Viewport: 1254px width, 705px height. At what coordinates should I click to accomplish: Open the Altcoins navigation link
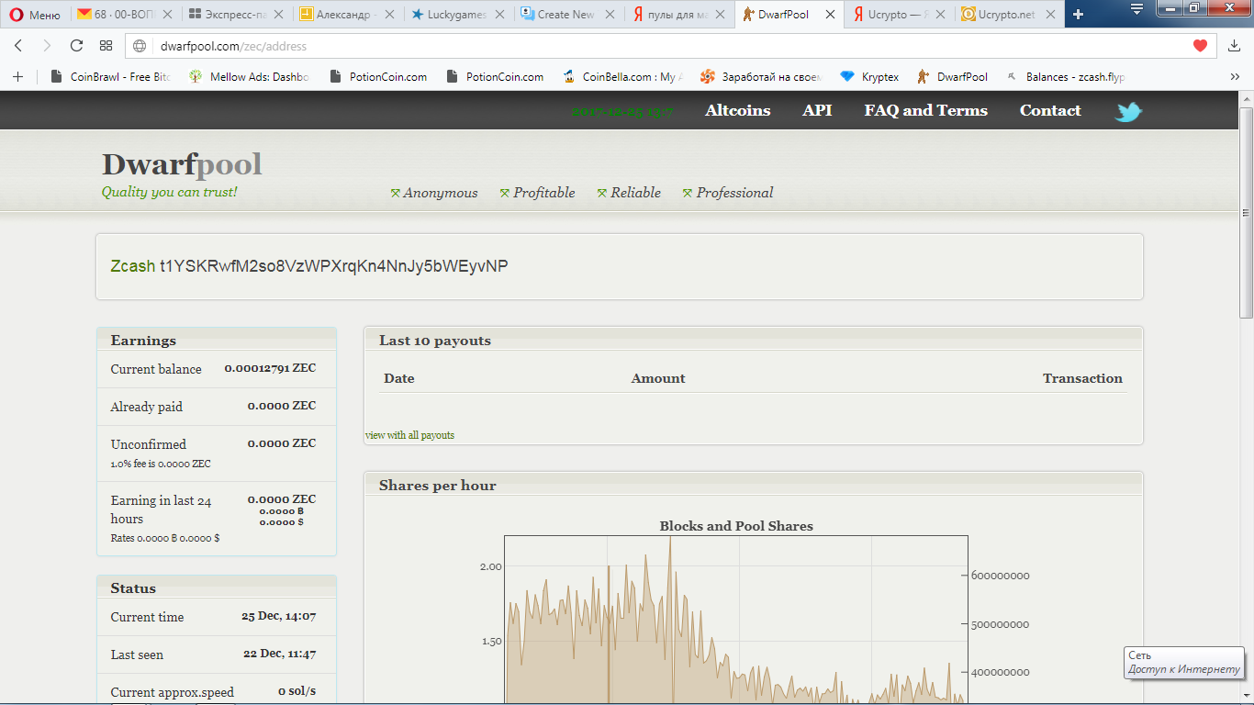point(737,110)
